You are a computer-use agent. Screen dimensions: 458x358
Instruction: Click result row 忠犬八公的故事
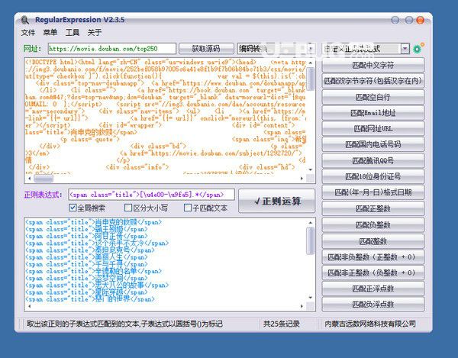97,285
